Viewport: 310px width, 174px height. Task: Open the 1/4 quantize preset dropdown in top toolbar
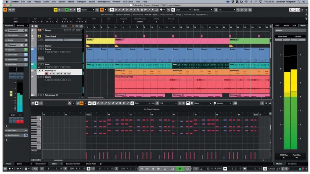[x=227, y=10]
